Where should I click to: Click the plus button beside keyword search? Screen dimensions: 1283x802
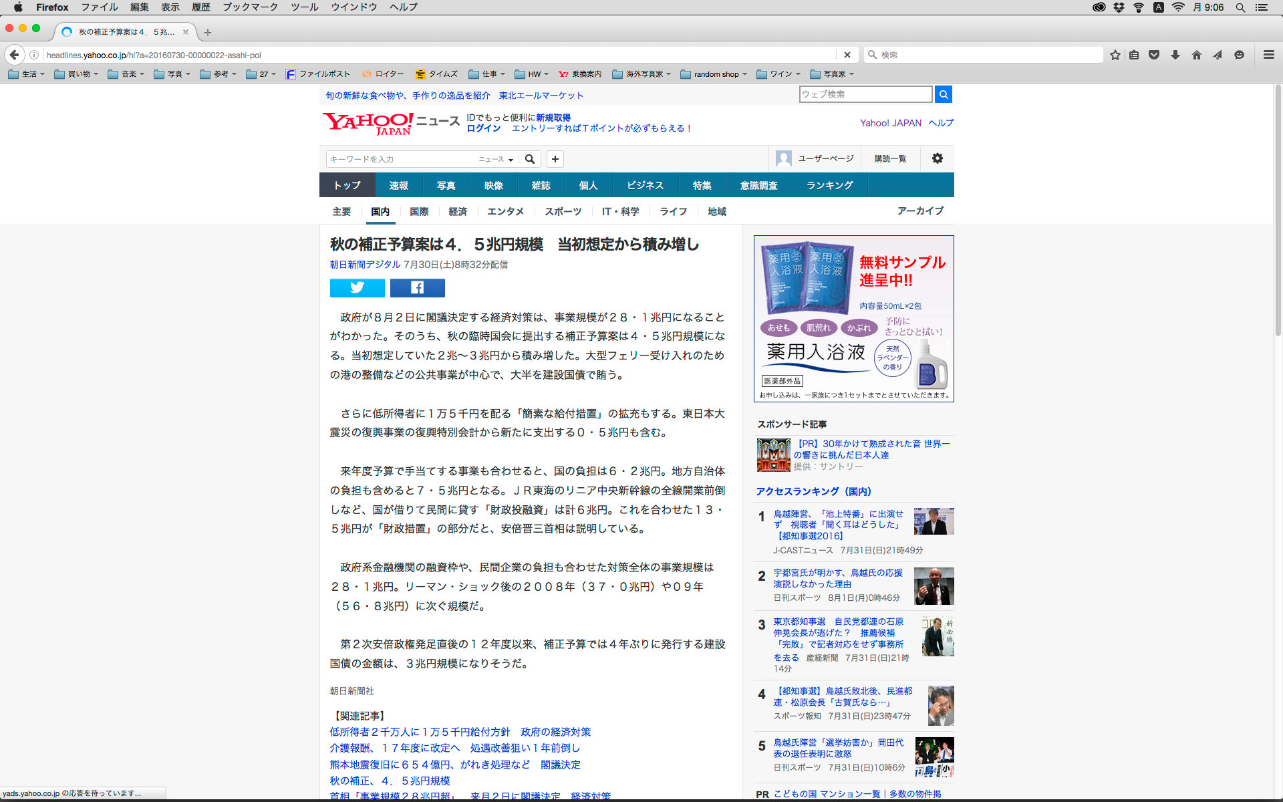pyautogui.click(x=555, y=159)
